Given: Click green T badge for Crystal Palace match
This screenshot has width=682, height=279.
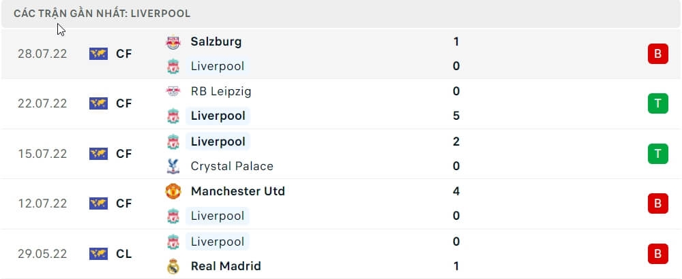Looking at the screenshot, I should (657, 154).
